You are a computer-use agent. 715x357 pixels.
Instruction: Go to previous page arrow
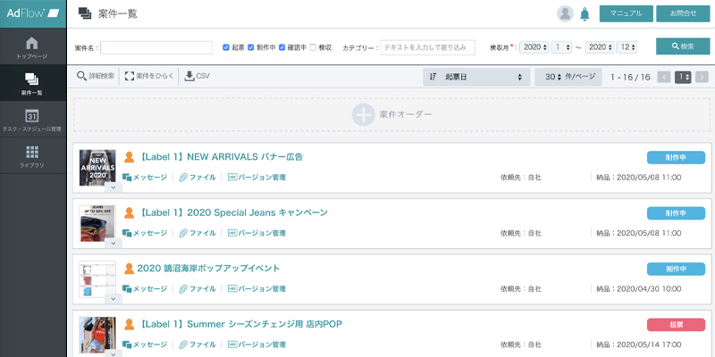tap(664, 77)
